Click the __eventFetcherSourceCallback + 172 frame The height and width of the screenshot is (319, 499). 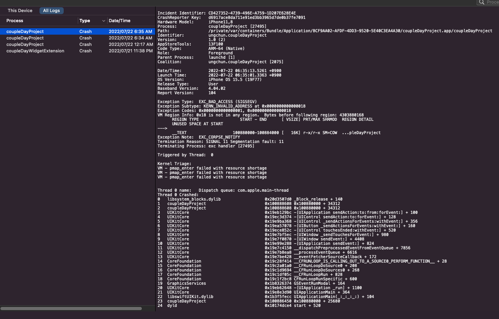click(x=267, y=257)
